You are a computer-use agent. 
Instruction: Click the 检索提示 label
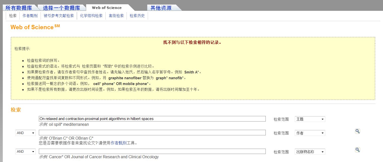coord(22,49)
